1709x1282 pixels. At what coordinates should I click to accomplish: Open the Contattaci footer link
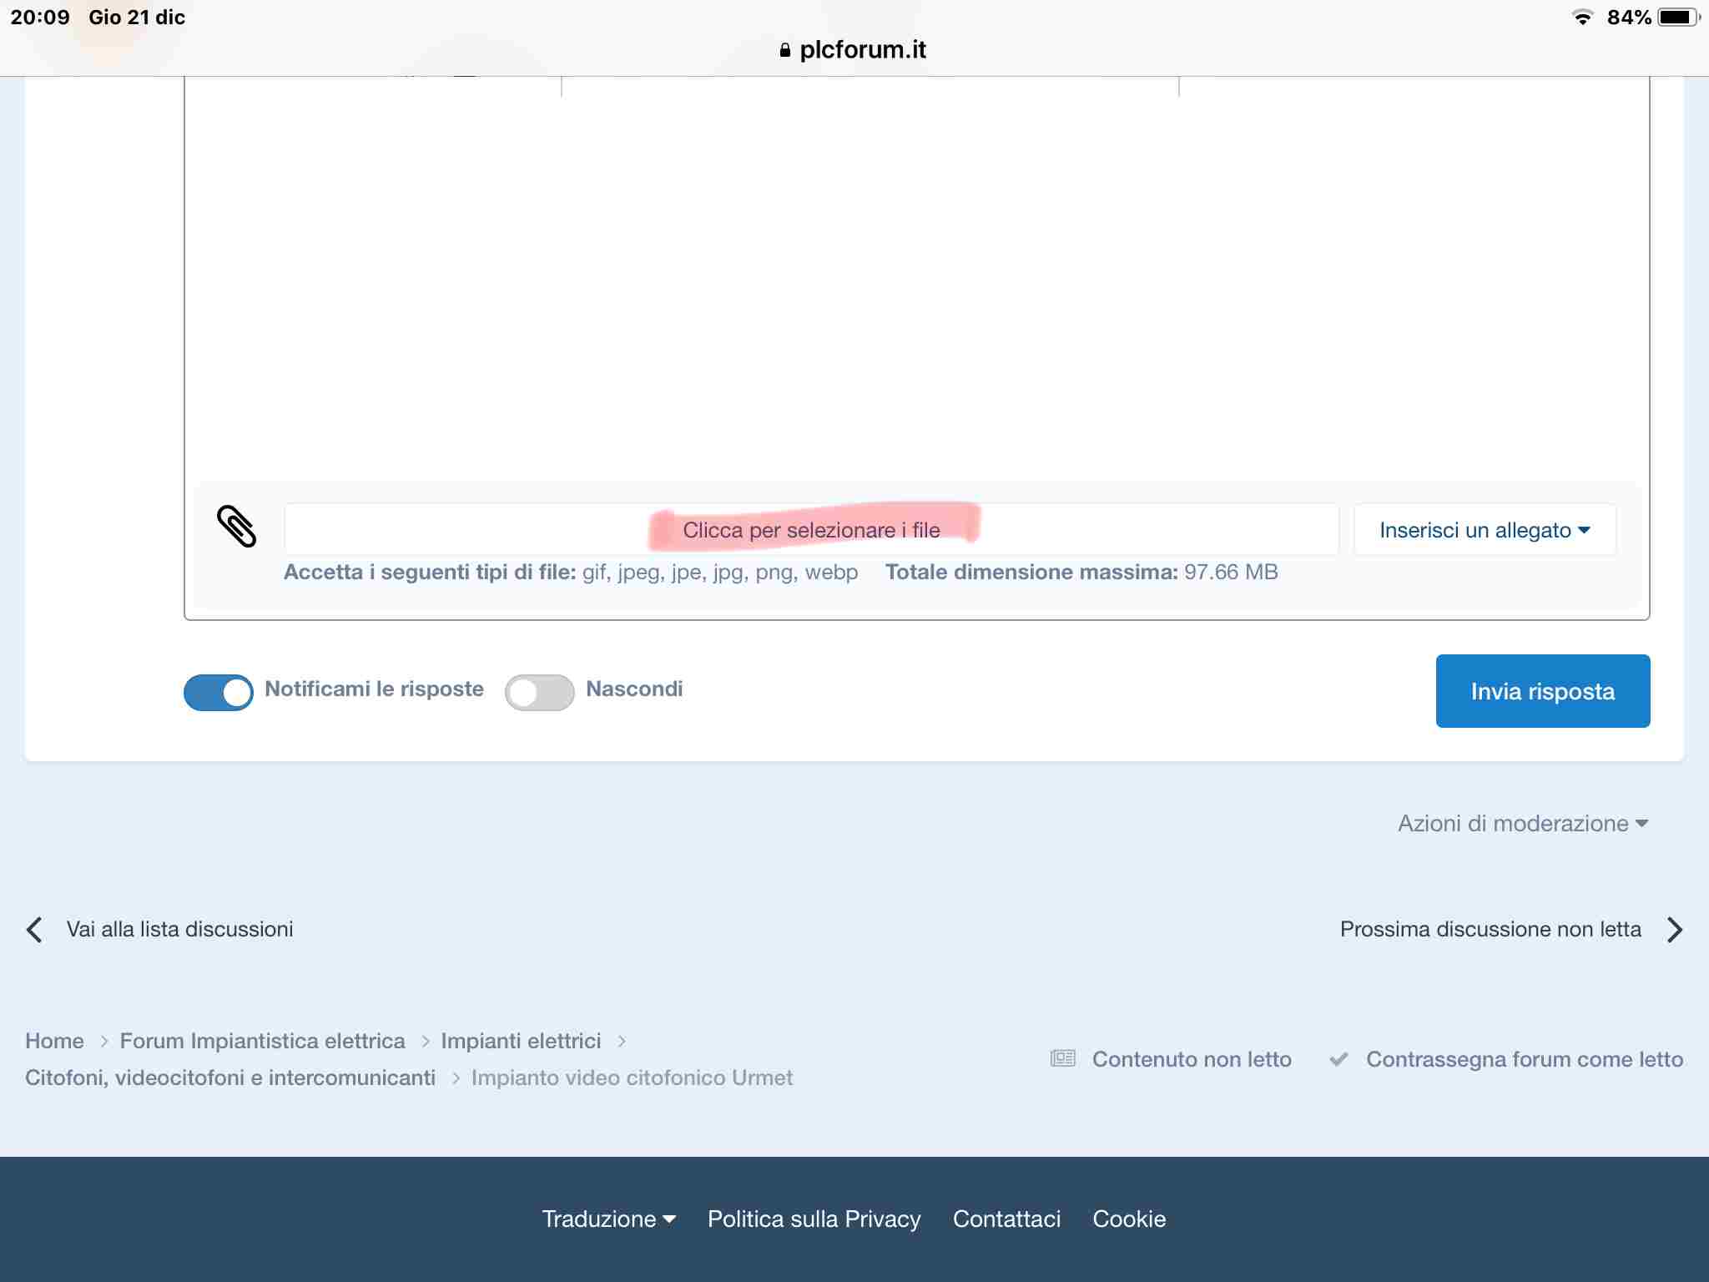click(1006, 1219)
